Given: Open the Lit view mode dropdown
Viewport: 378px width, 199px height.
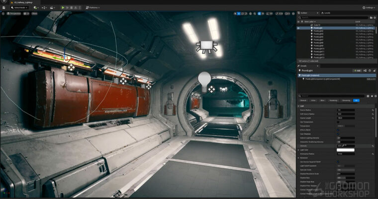Looking at the screenshot, I should click(26, 14).
